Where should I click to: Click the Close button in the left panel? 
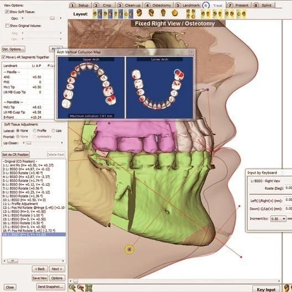pos(10,287)
